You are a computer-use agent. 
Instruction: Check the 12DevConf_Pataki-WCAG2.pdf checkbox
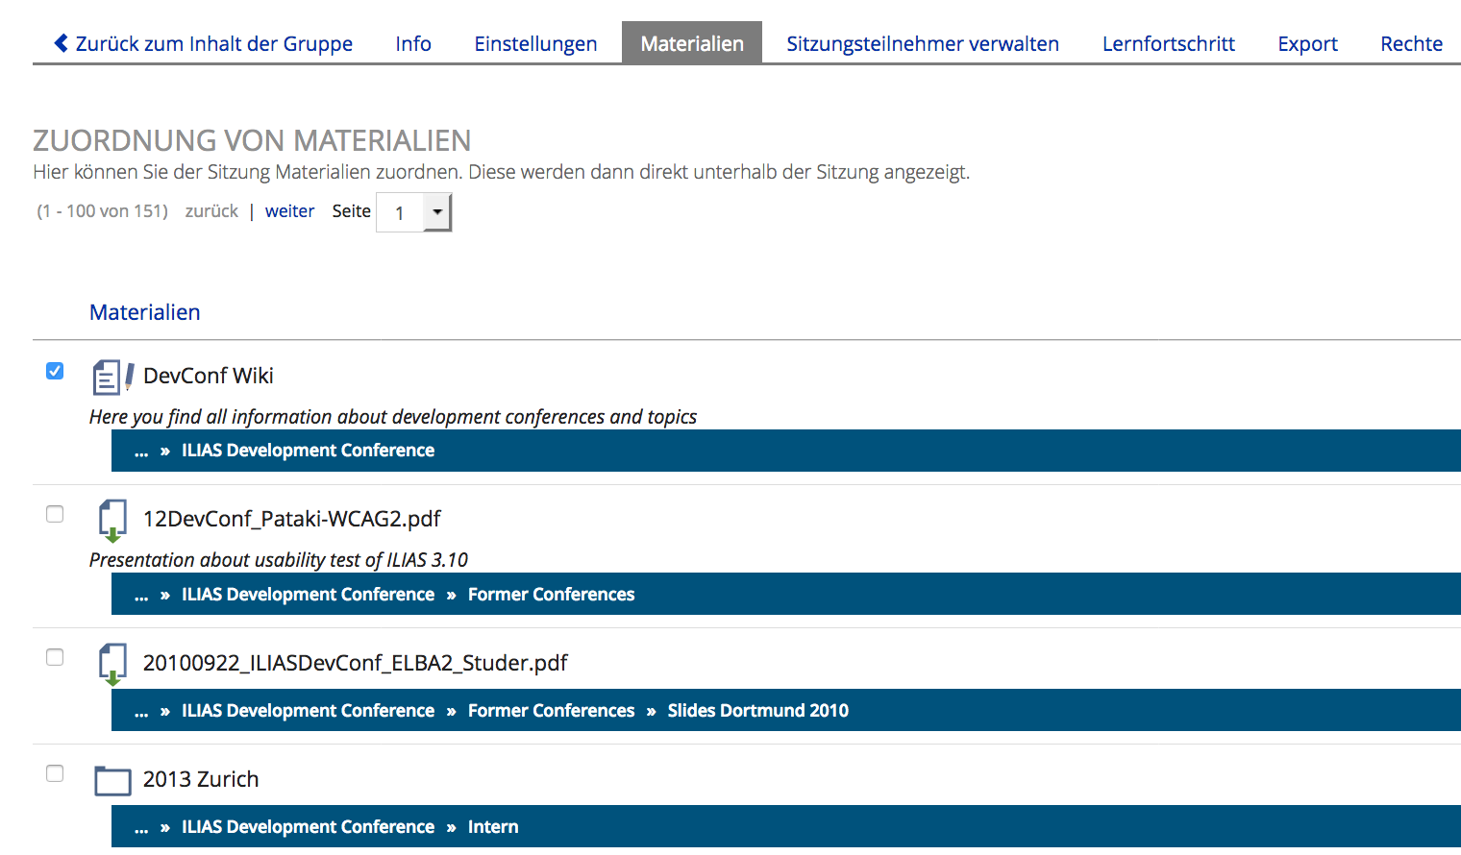click(x=55, y=514)
